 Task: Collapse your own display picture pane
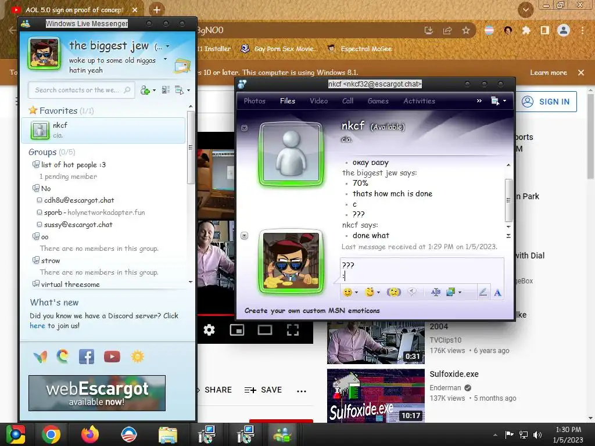(245, 236)
